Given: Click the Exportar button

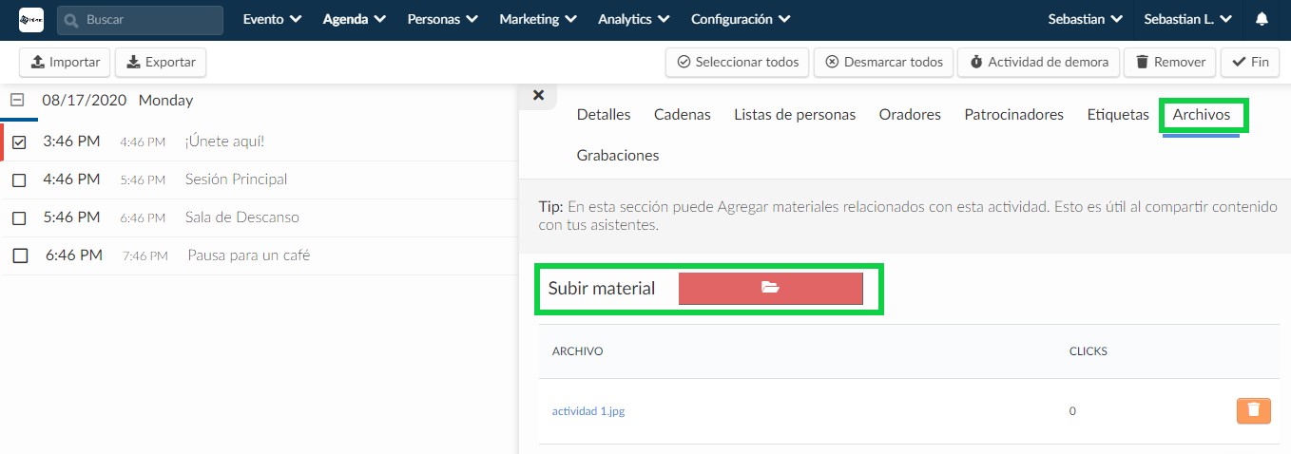Looking at the screenshot, I should [161, 62].
